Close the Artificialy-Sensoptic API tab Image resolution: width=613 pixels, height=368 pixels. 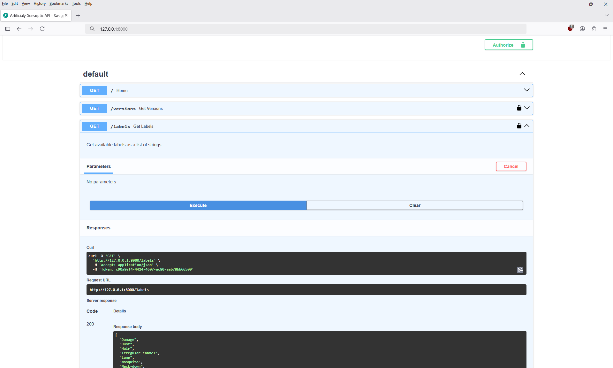(x=66, y=15)
